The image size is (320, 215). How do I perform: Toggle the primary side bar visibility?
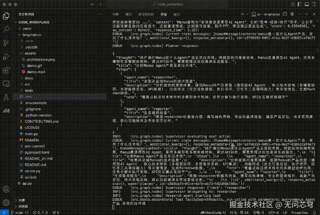(299, 4)
